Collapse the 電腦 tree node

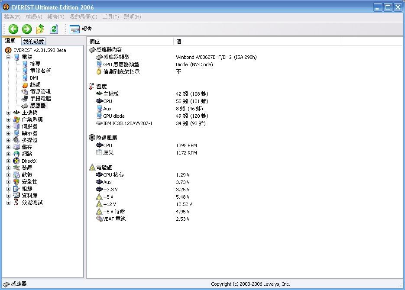[x=8, y=57]
